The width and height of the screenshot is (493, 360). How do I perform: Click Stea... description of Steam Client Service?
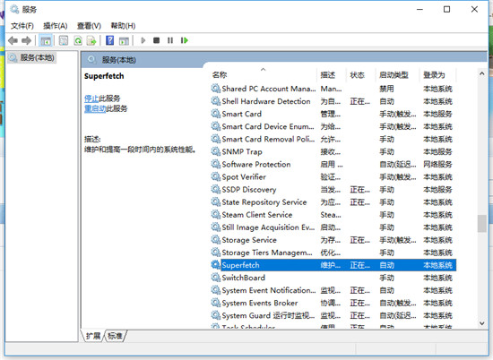point(331,215)
